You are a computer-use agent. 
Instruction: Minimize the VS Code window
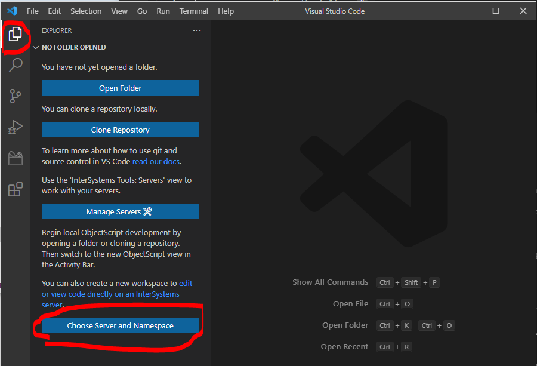[468, 11]
